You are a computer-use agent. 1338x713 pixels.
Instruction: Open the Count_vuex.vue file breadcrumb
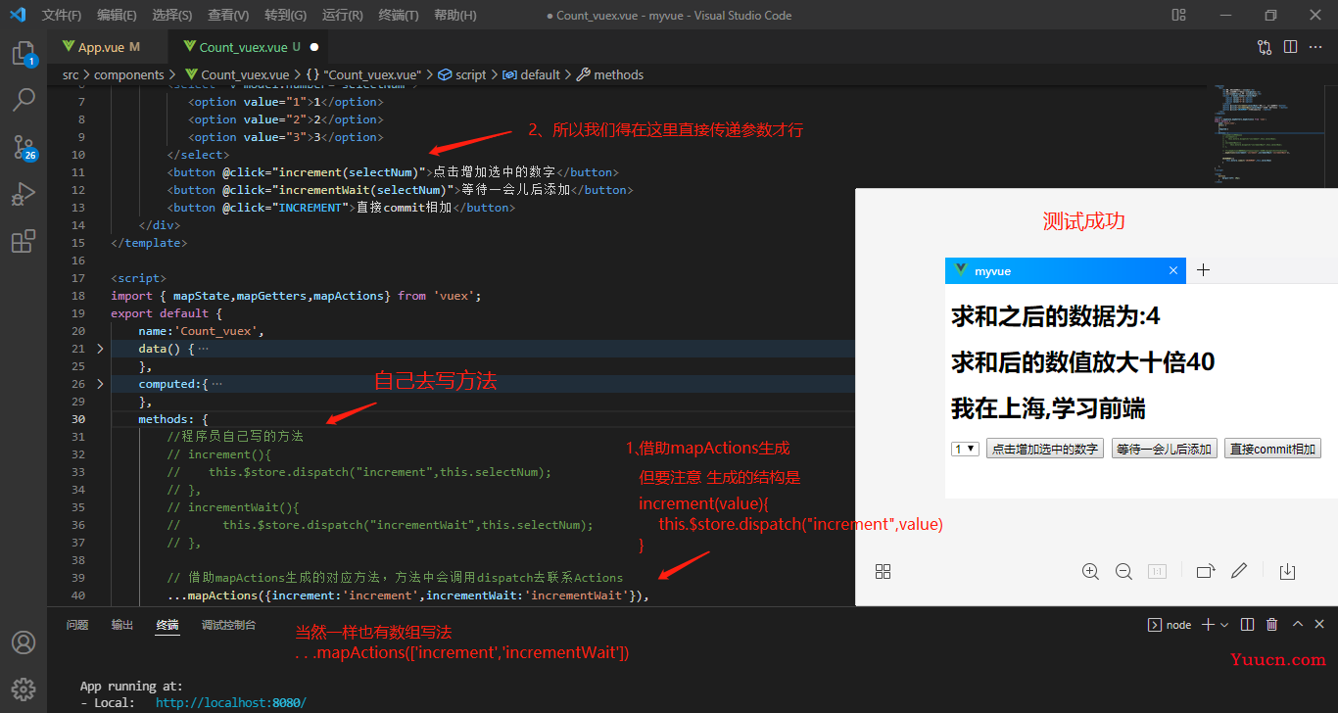[236, 74]
